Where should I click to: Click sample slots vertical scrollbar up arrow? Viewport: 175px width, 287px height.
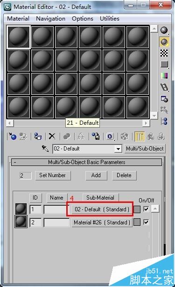pyautogui.click(x=154, y=29)
